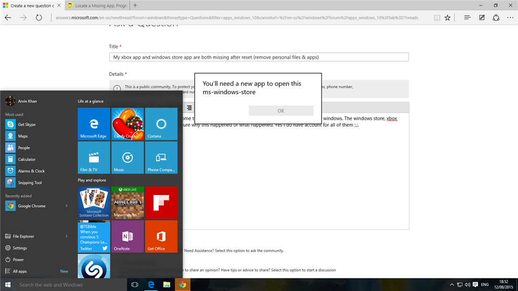518x291 pixels.
Task: Open Alarms & Clock app
Action: (36, 171)
